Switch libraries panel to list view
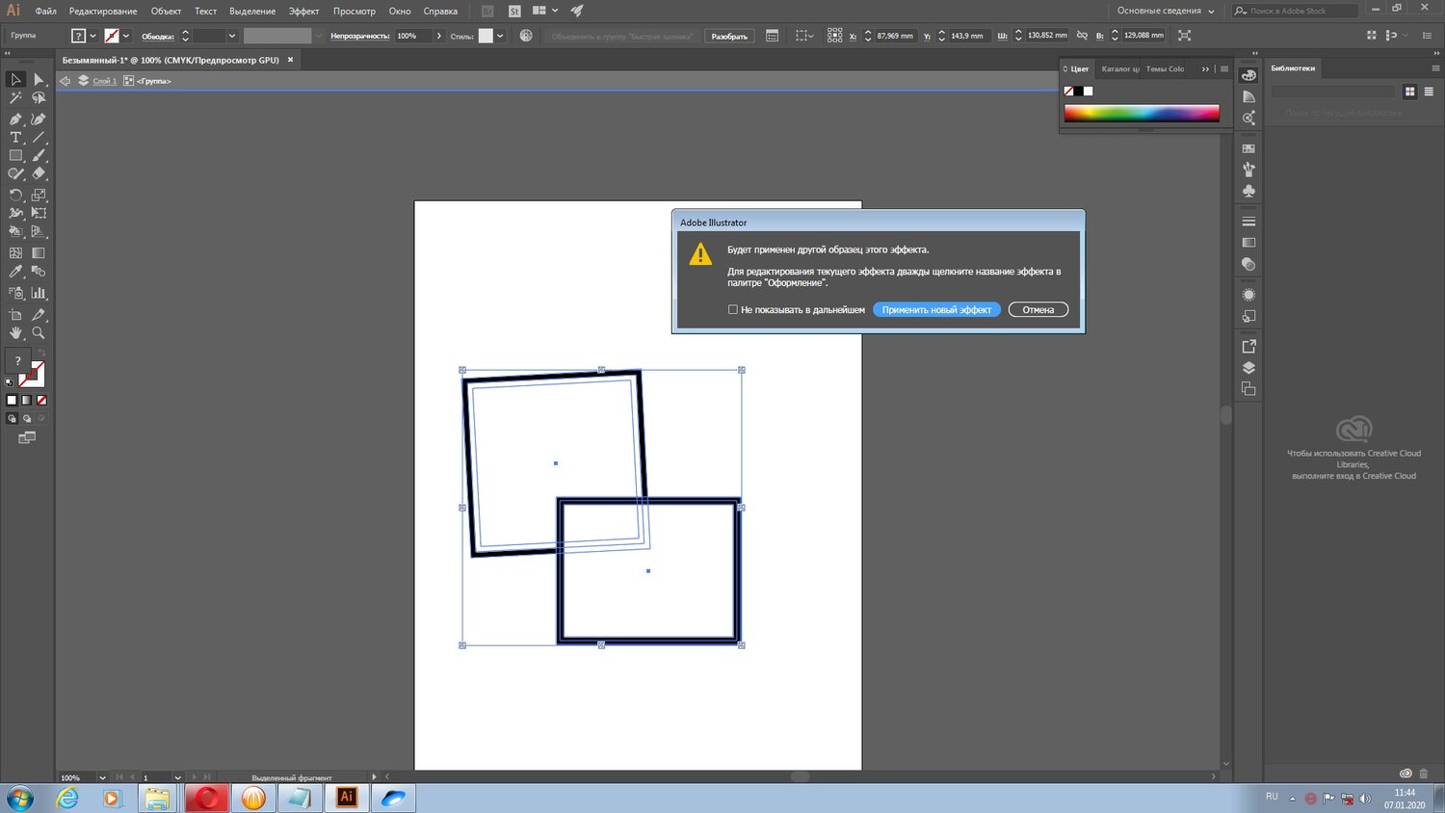The height and width of the screenshot is (813, 1445). [1429, 92]
